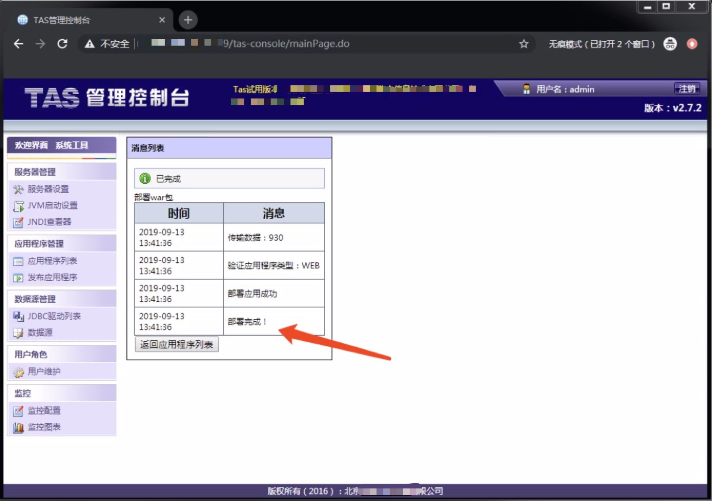Click the 监控图表 chart icon
This screenshot has height=501, width=712.
[18, 428]
